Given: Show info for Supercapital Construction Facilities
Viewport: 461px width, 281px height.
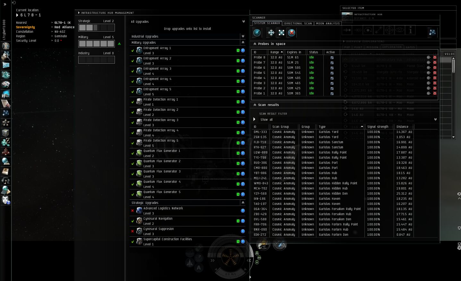Looking at the screenshot, I should [243, 241].
